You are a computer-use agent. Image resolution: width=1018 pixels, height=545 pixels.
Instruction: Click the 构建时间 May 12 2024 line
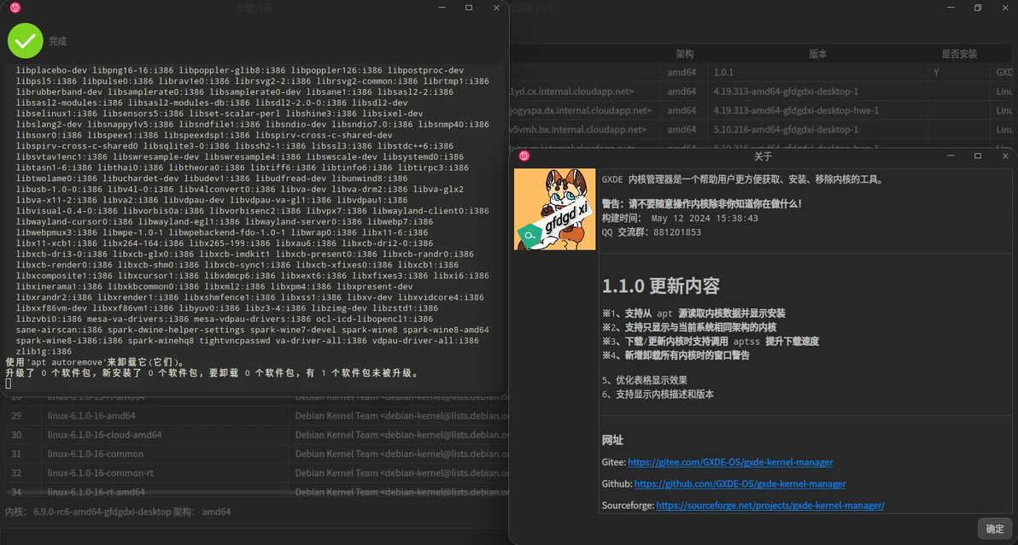pos(680,219)
